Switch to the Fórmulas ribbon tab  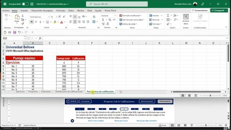coord(61,10)
